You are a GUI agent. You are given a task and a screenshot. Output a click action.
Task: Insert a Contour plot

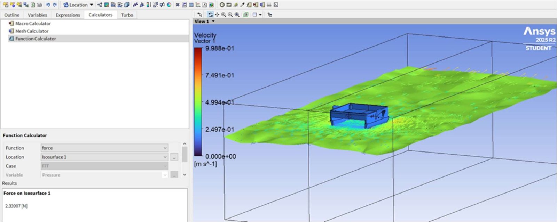107,5
